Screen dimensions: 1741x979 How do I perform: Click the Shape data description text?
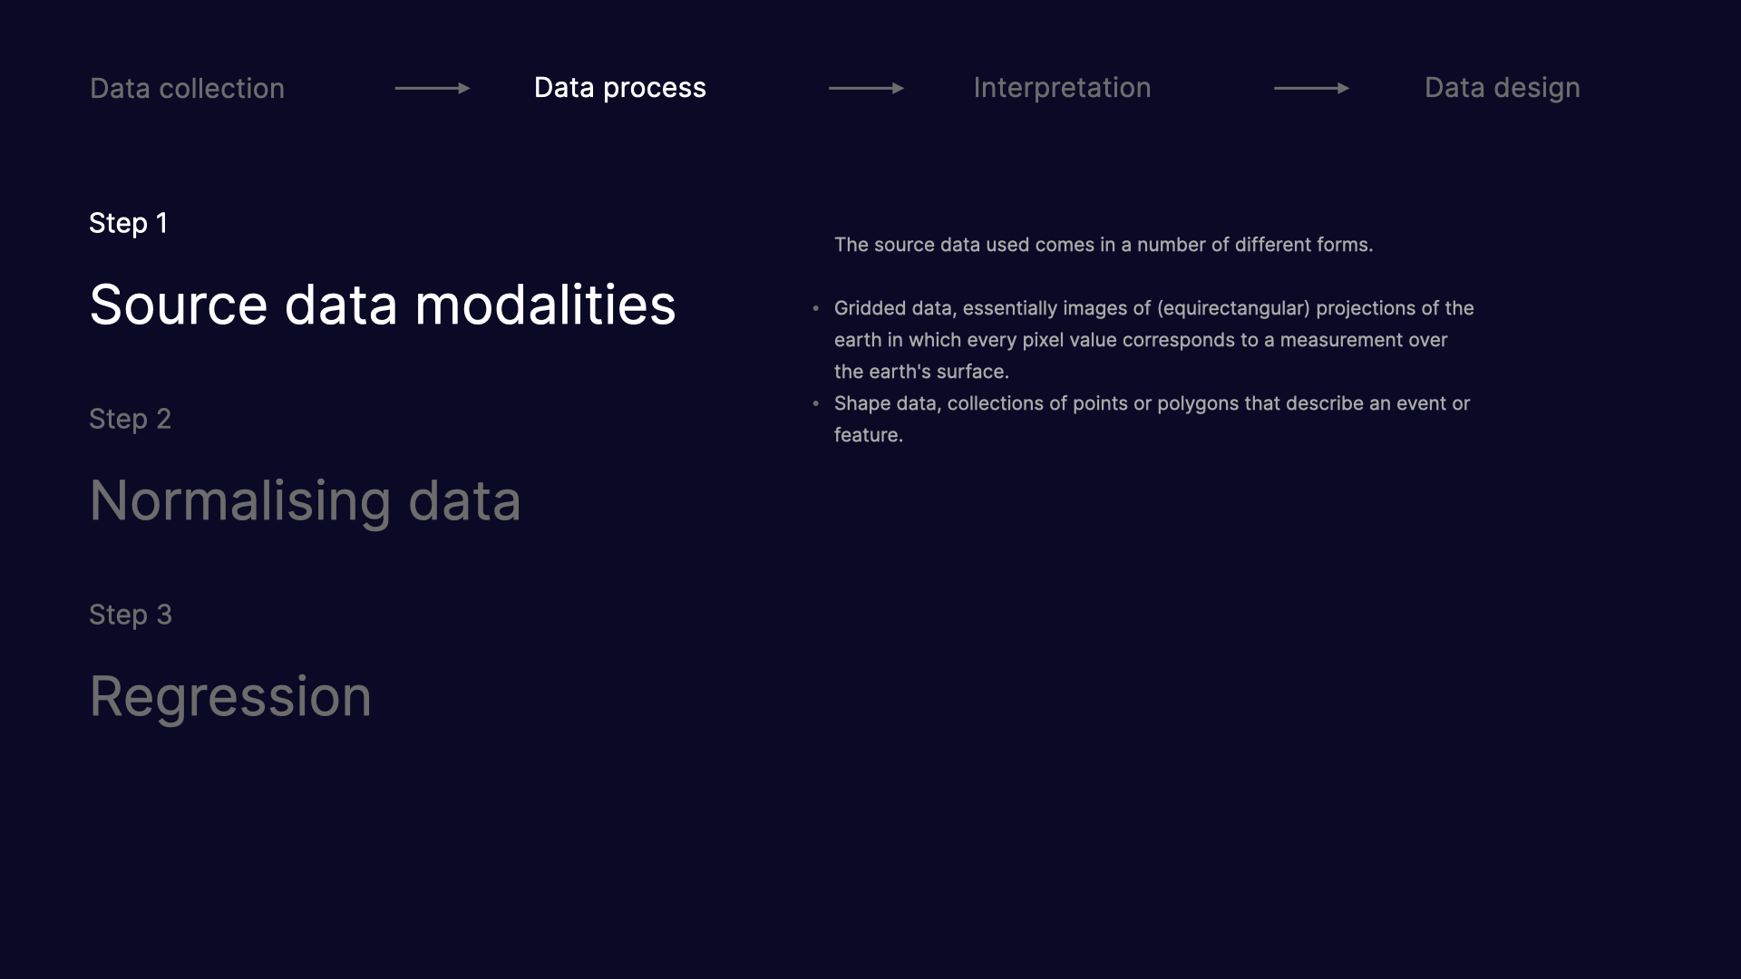tap(1152, 419)
